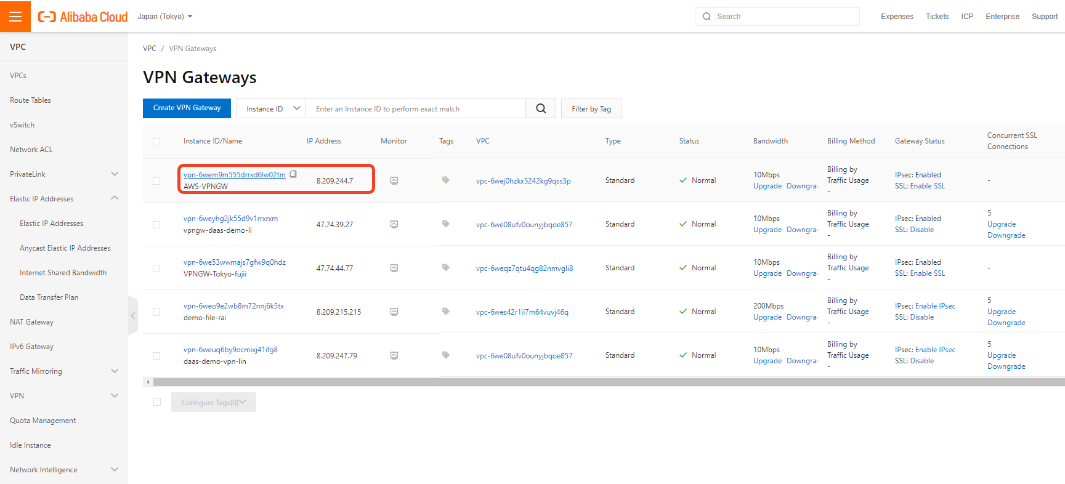Click the magnifier icon in top search
This screenshot has width=1065, height=484.
click(707, 17)
